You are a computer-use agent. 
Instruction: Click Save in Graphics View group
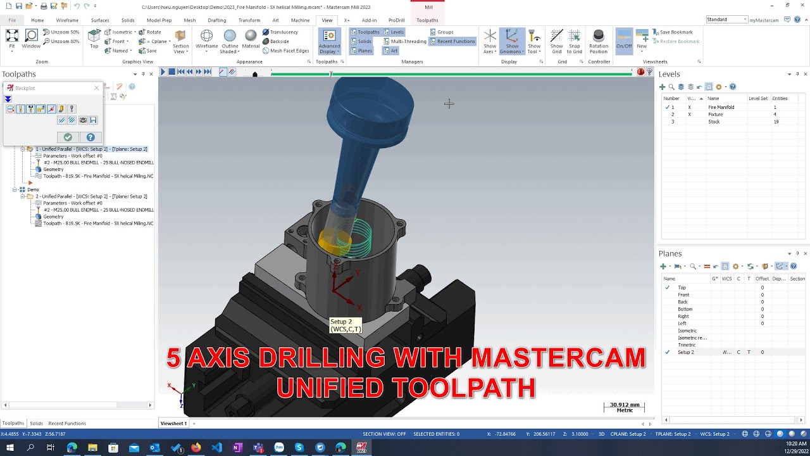click(x=147, y=51)
